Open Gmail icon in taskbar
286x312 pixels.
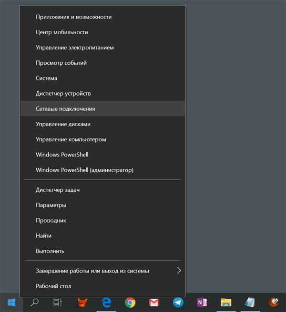pyautogui.click(x=154, y=302)
